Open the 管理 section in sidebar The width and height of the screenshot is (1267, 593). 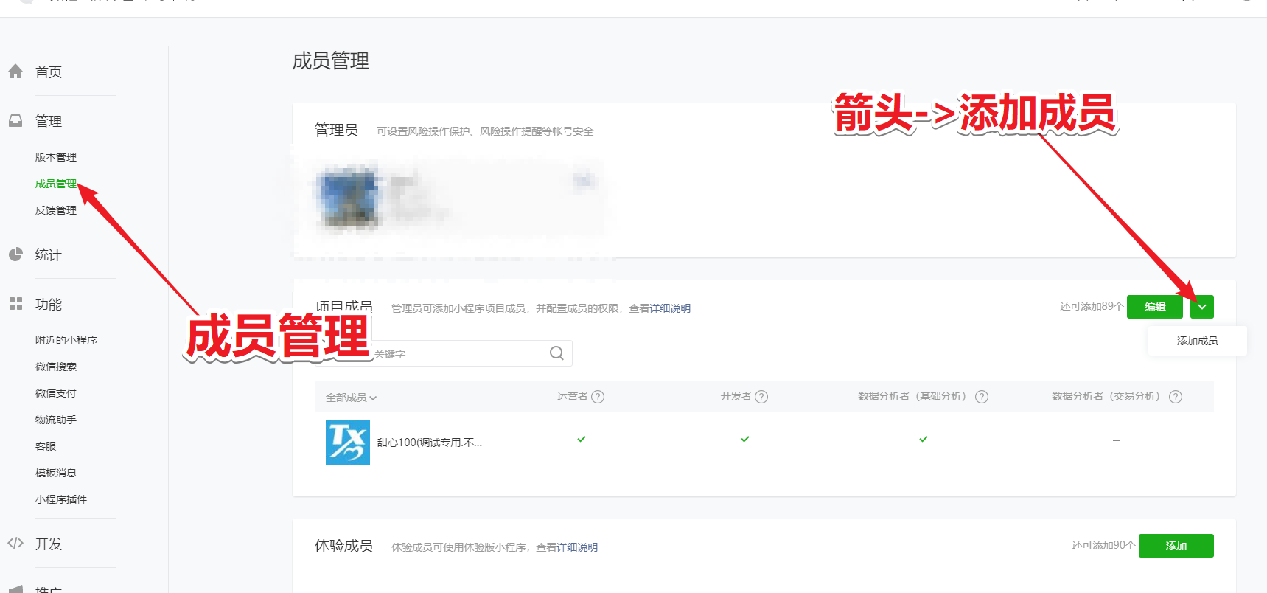tap(49, 121)
